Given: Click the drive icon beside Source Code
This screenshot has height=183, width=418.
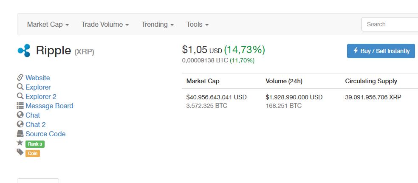Looking at the screenshot, I should (x=20, y=134).
